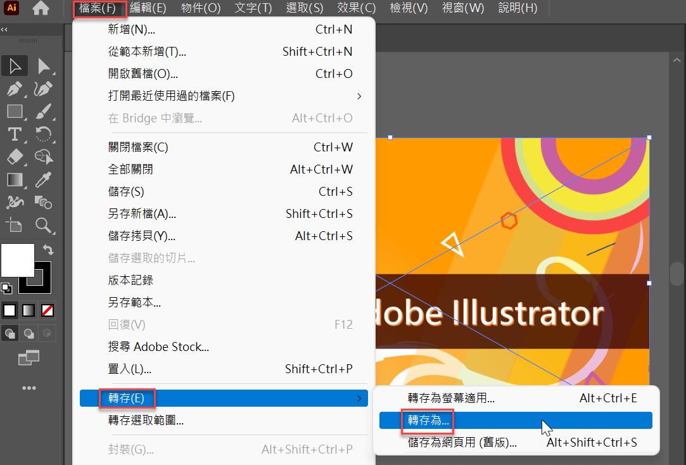This screenshot has width=686, height=465.
Task: Select the Pen tool
Action: pyautogui.click(x=15, y=89)
